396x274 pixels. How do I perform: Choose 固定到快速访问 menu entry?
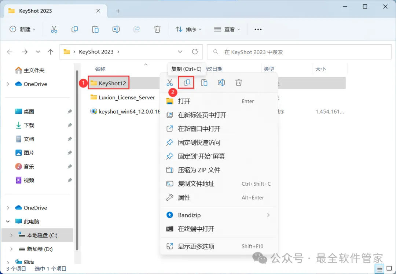[x=219, y=142]
